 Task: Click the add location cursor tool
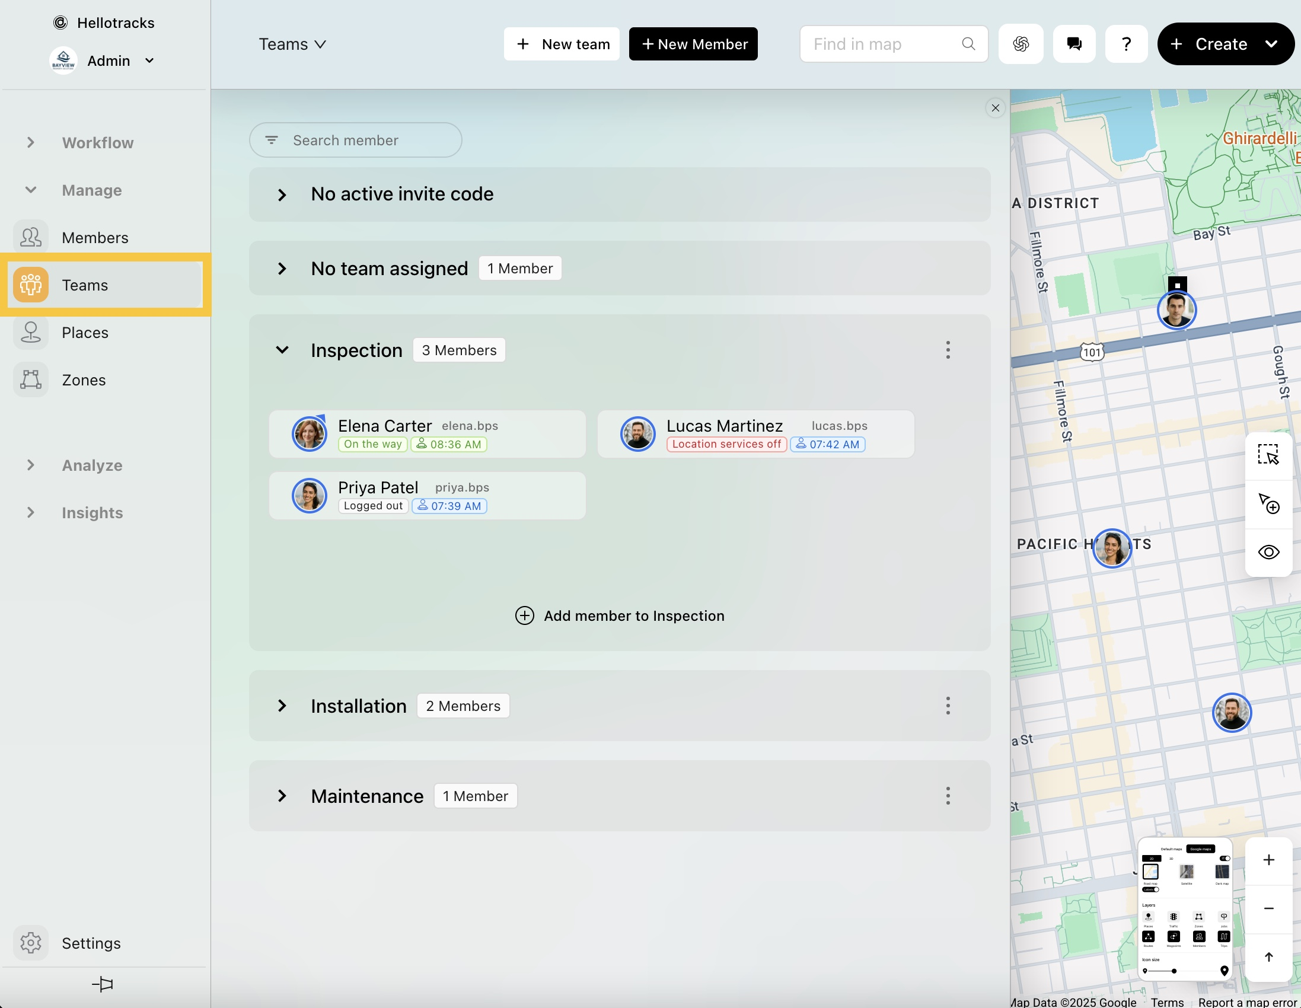click(x=1268, y=503)
